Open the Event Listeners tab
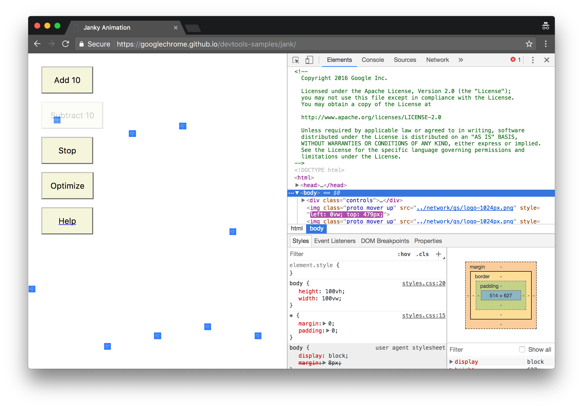Viewport: 583px width, 409px height. point(335,241)
